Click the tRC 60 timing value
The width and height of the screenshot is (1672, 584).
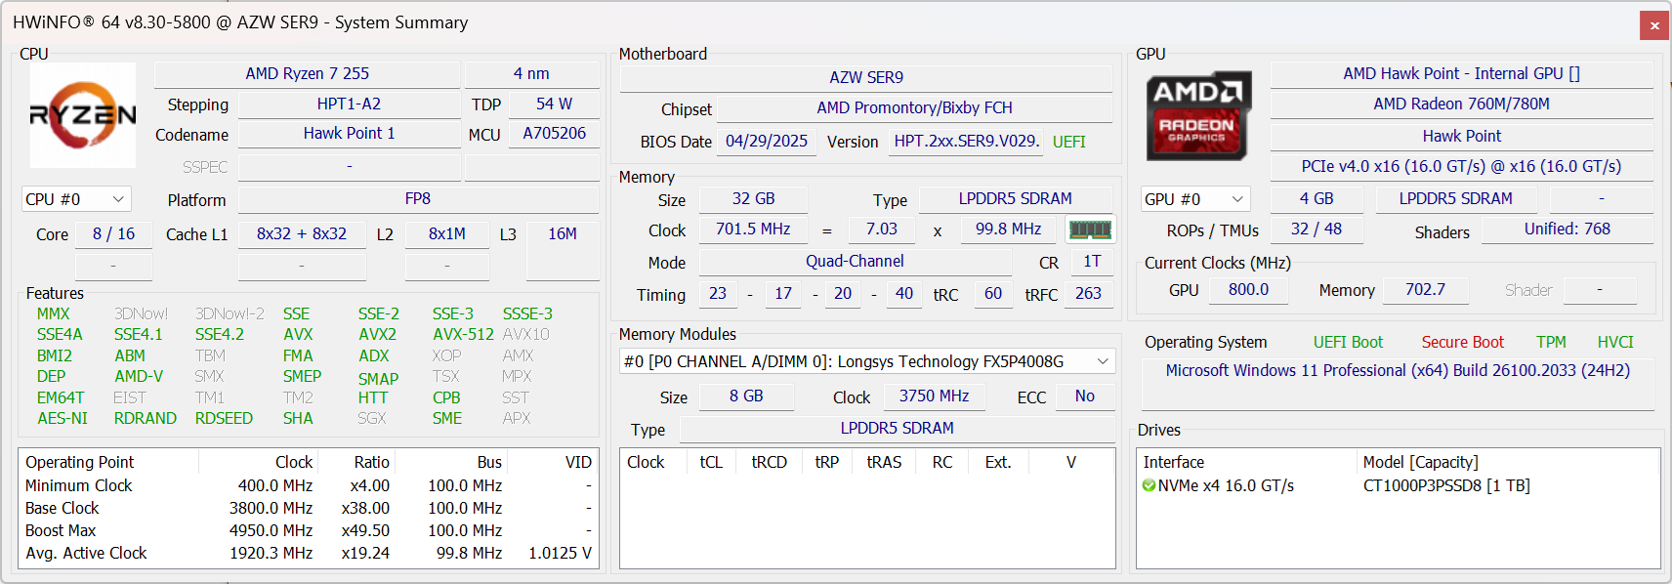click(993, 294)
